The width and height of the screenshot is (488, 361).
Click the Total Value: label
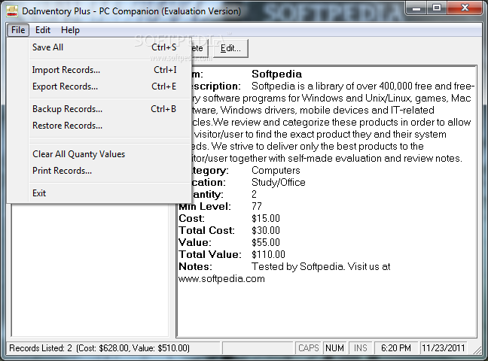click(210, 255)
